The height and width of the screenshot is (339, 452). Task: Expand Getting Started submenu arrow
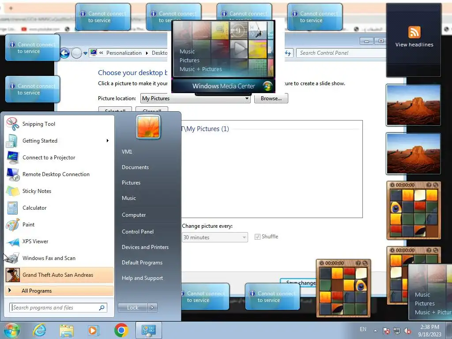108,141
